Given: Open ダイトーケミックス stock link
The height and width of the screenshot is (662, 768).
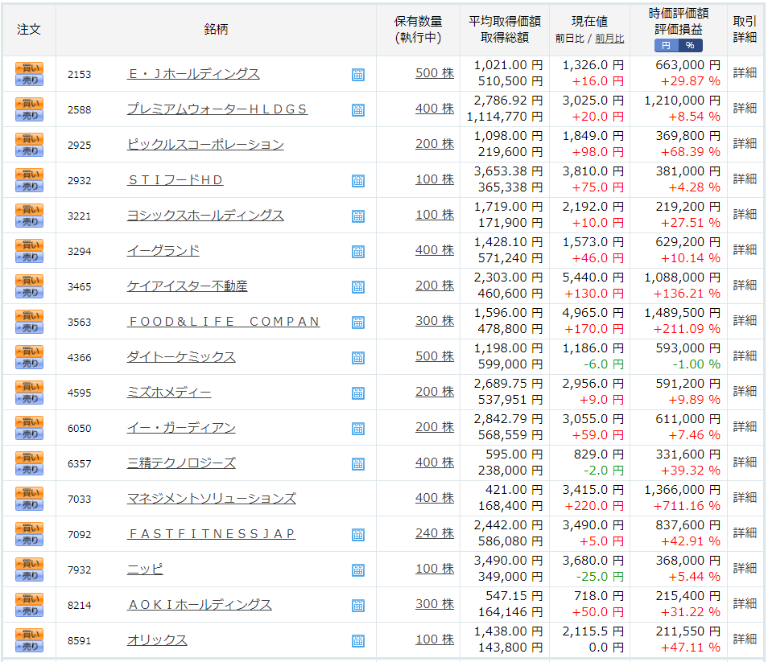Looking at the screenshot, I should tap(181, 356).
